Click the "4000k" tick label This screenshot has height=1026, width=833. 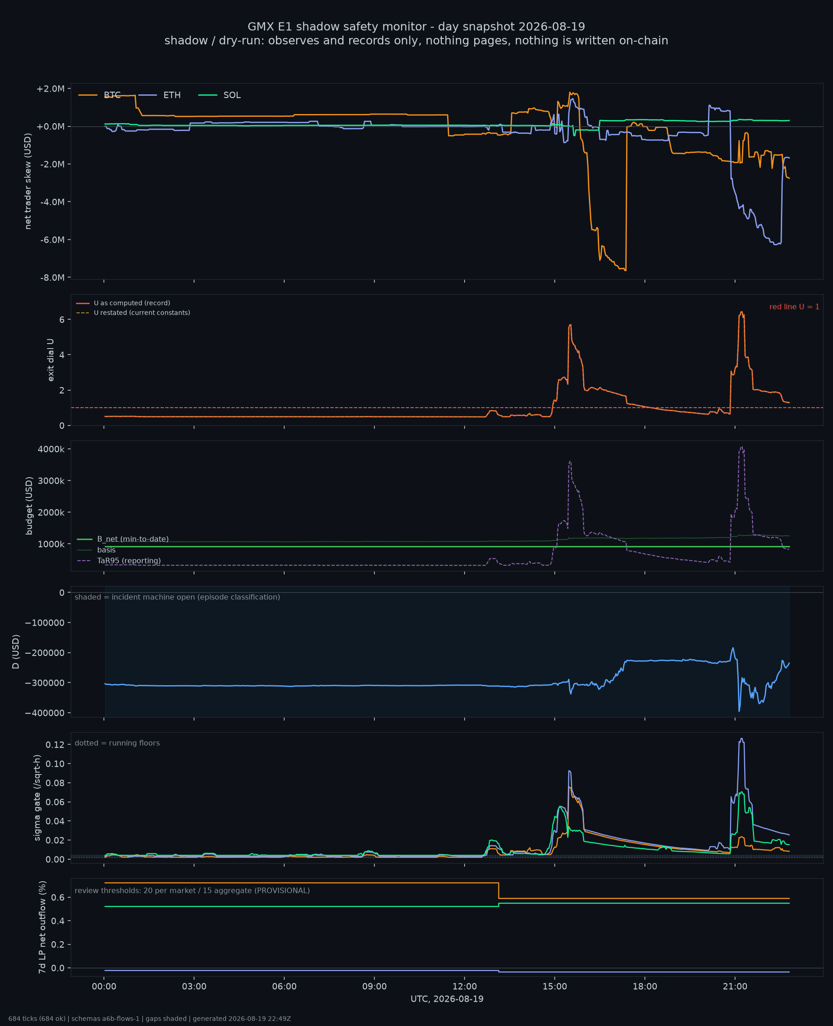click(51, 449)
